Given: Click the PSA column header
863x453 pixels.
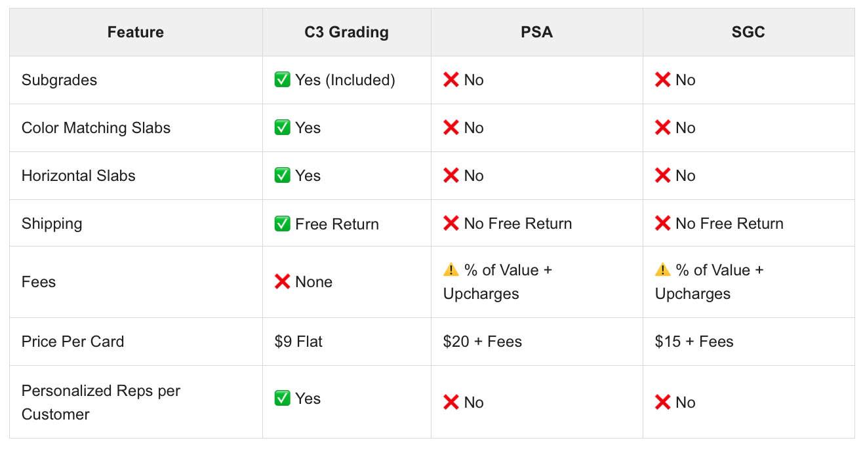Looking at the screenshot, I should 536,32.
